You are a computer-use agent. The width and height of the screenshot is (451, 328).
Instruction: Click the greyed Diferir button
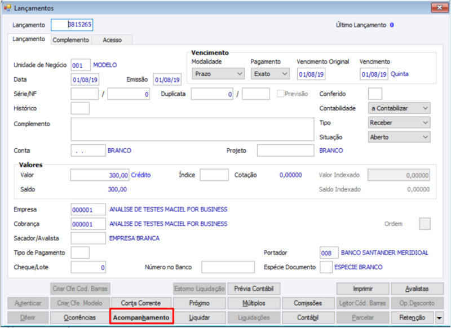[x=28, y=318]
